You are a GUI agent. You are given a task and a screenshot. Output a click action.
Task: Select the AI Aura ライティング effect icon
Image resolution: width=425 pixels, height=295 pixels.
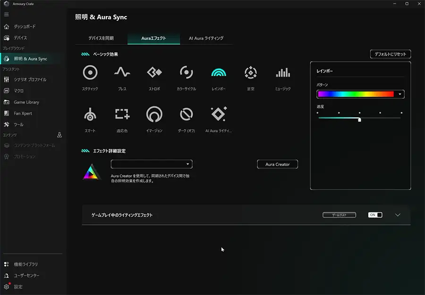coord(219,114)
